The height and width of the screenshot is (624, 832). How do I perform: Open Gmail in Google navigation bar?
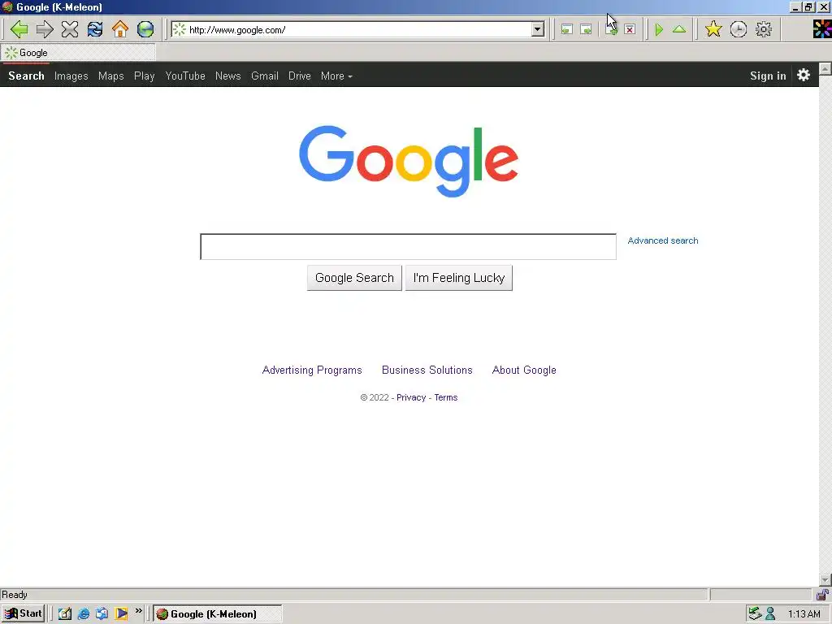pos(265,76)
